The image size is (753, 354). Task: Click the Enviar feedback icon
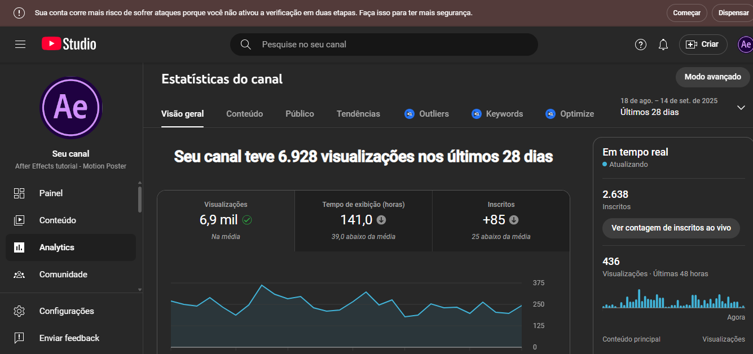[19, 338]
